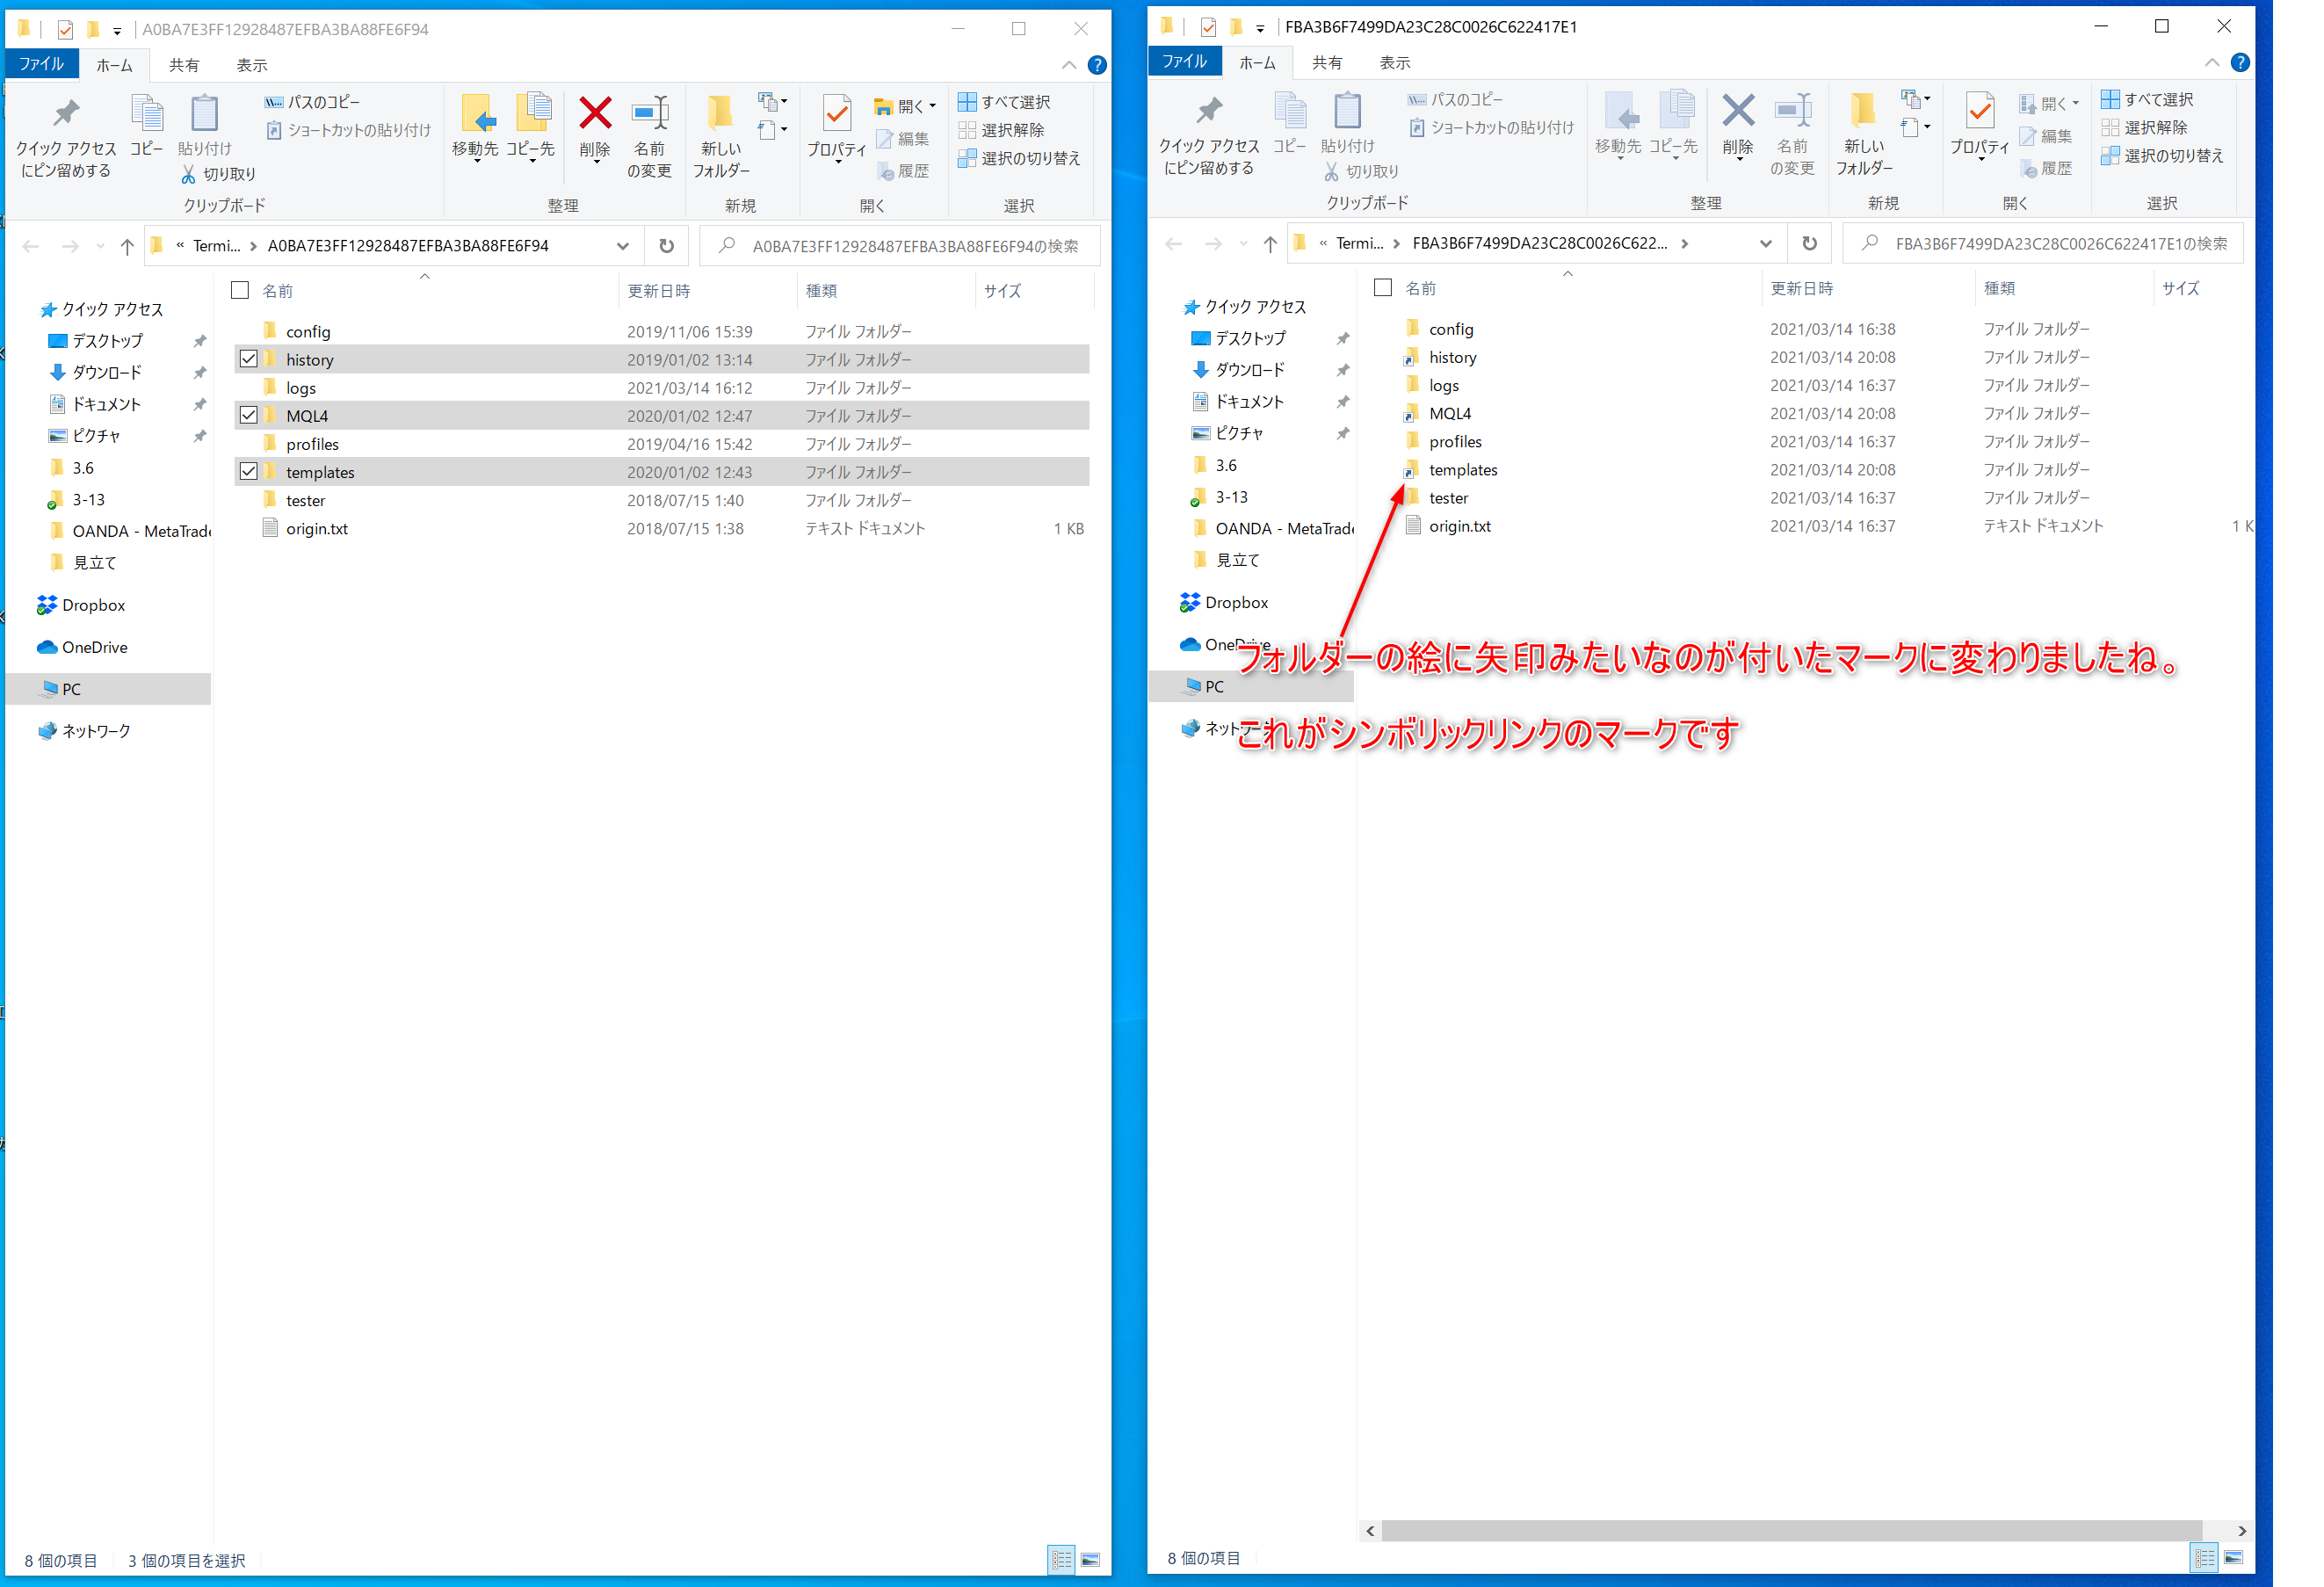The width and height of the screenshot is (2324, 1587).
Task: Open the 共有 tab in right window
Action: coord(1326,63)
